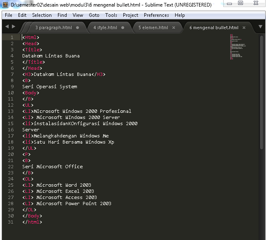Click the <OL> opening tag
The width and height of the screenshot is (266, 240).
(28, 179)
